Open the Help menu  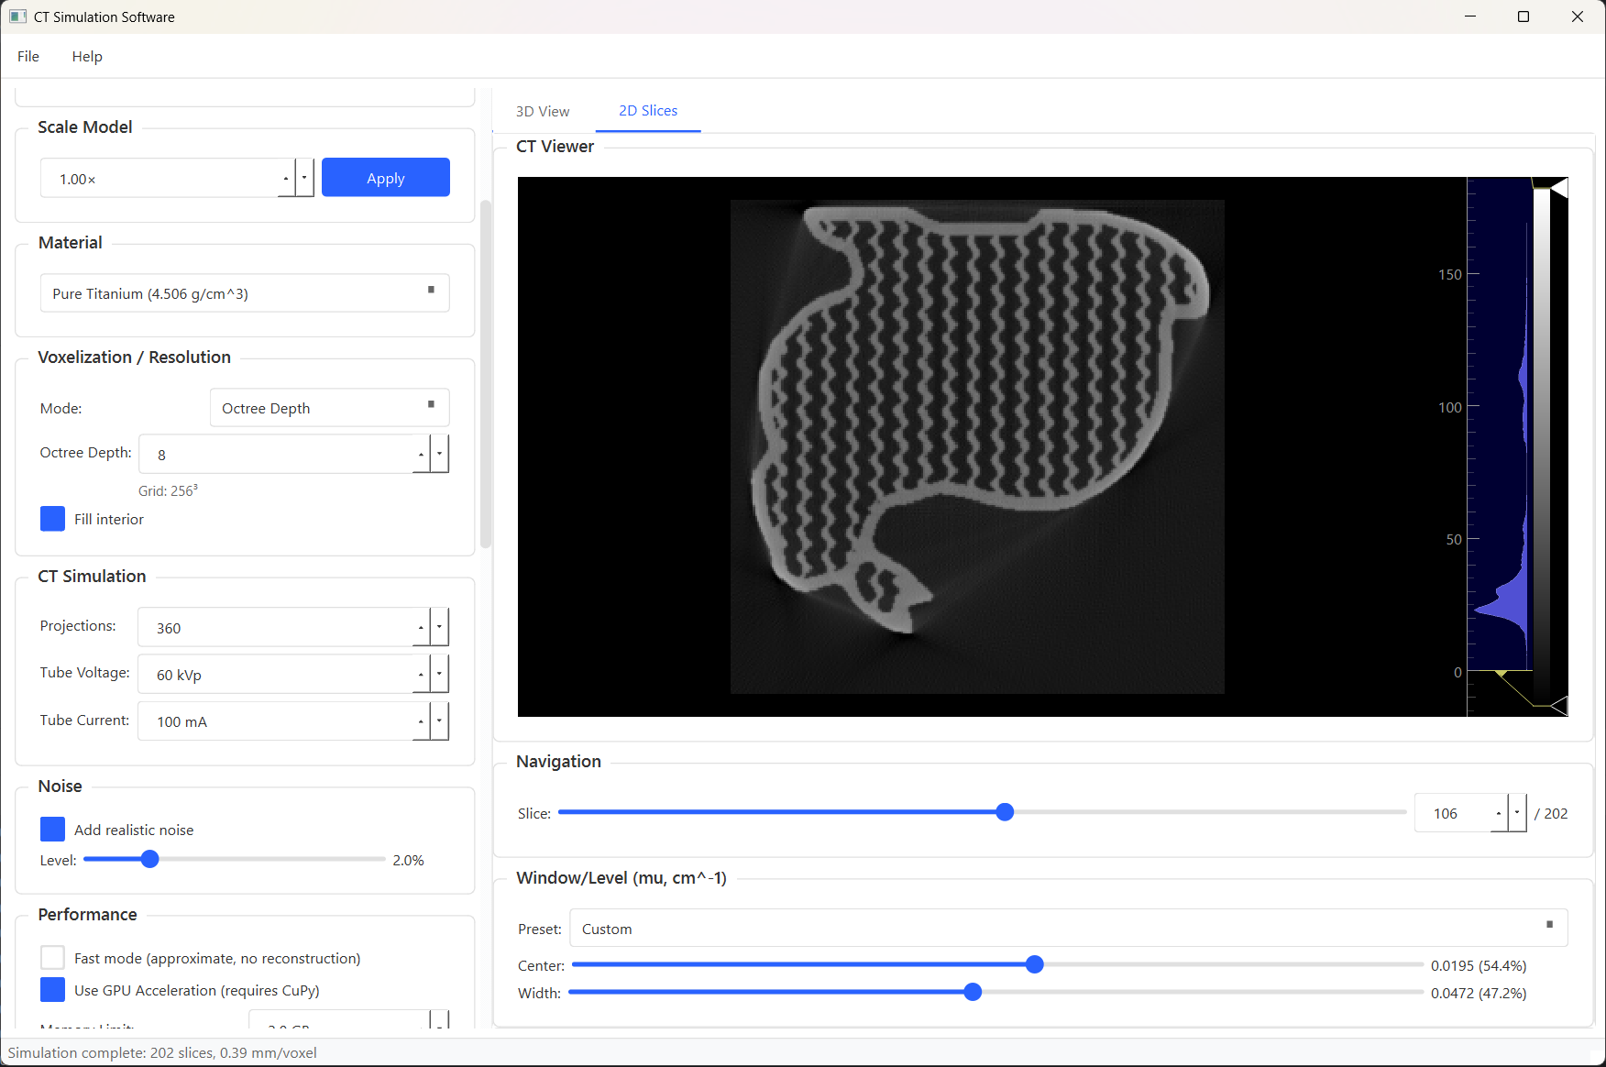[87, 57]
